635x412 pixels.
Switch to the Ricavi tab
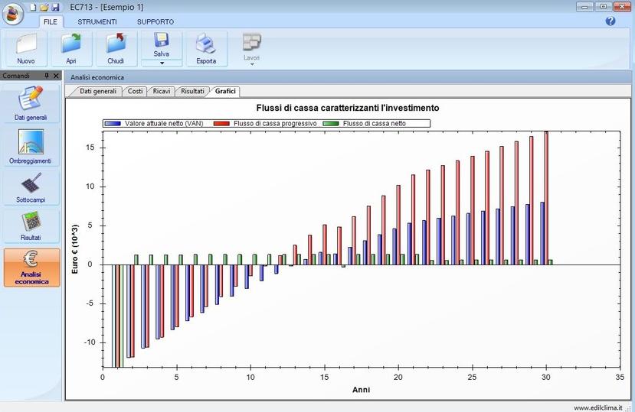pyautogui.click(x=162, y=91)
